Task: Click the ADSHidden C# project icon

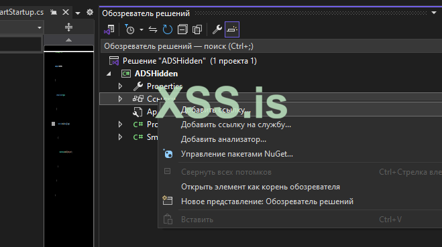Action: pos(125,74)
